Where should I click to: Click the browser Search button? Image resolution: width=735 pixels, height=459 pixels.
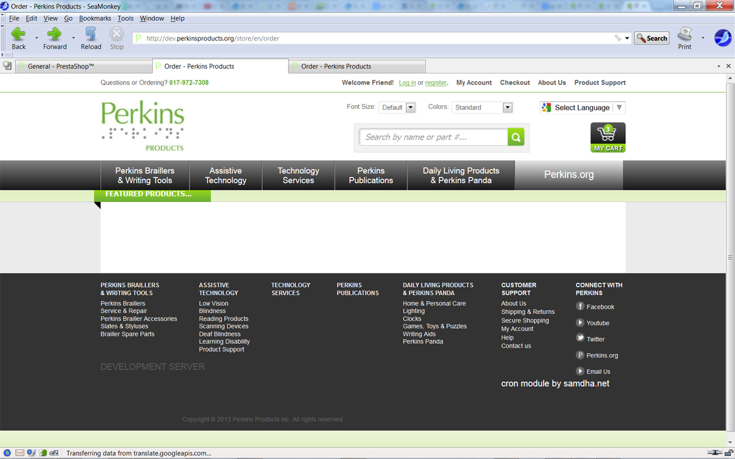[652, 38]
